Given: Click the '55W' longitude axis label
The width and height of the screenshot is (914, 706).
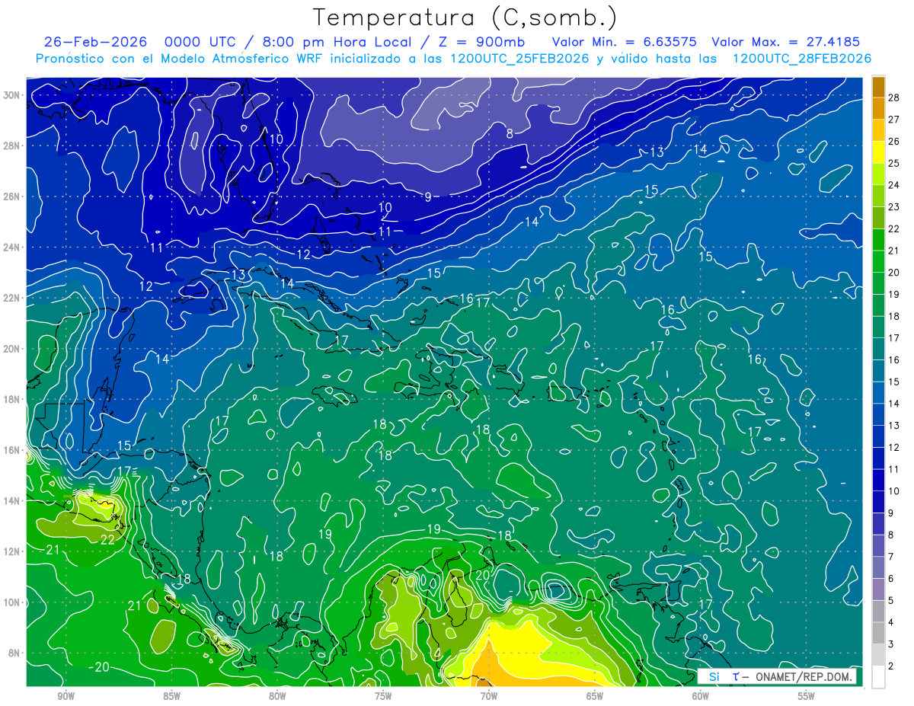Looking at the screenshot, I should pyautogui.click(x=807, y=696).
